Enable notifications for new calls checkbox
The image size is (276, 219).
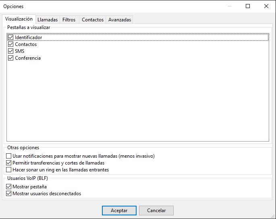click(x=9, y=156)
